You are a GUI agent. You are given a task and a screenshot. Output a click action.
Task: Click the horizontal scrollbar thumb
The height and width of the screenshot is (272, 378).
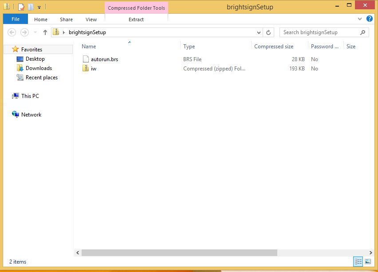[179, 253]
